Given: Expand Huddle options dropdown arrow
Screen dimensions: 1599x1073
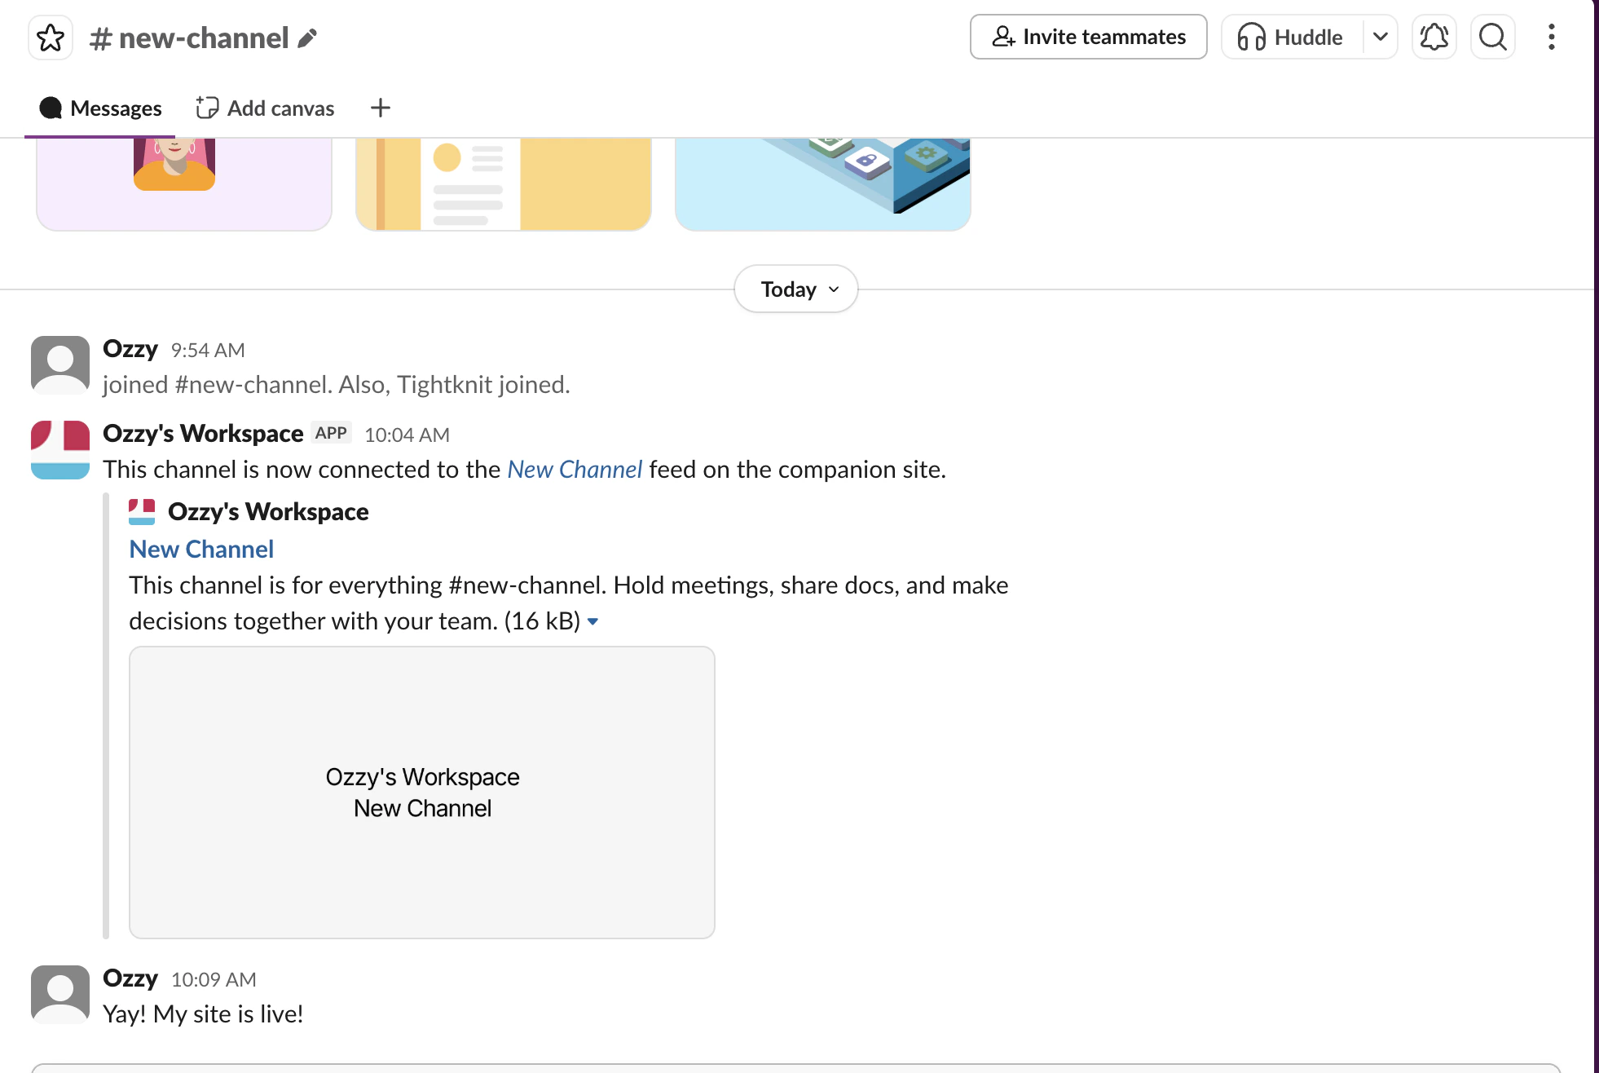Looking at the screenshot, I should point(1380,37).
